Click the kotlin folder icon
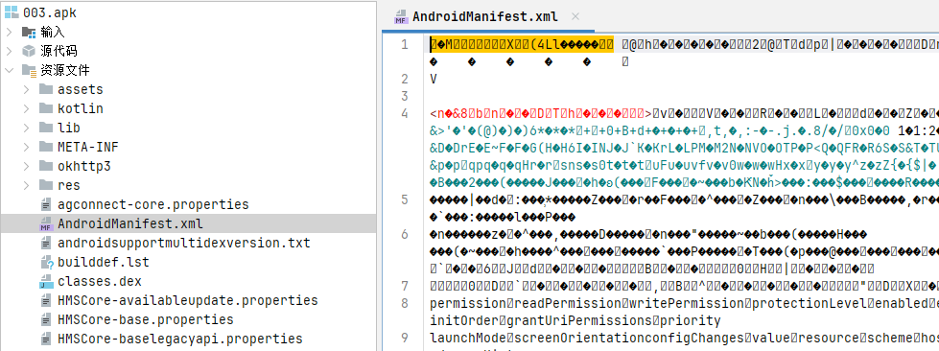This screenshot has height=351, width=939. [46, 108]
